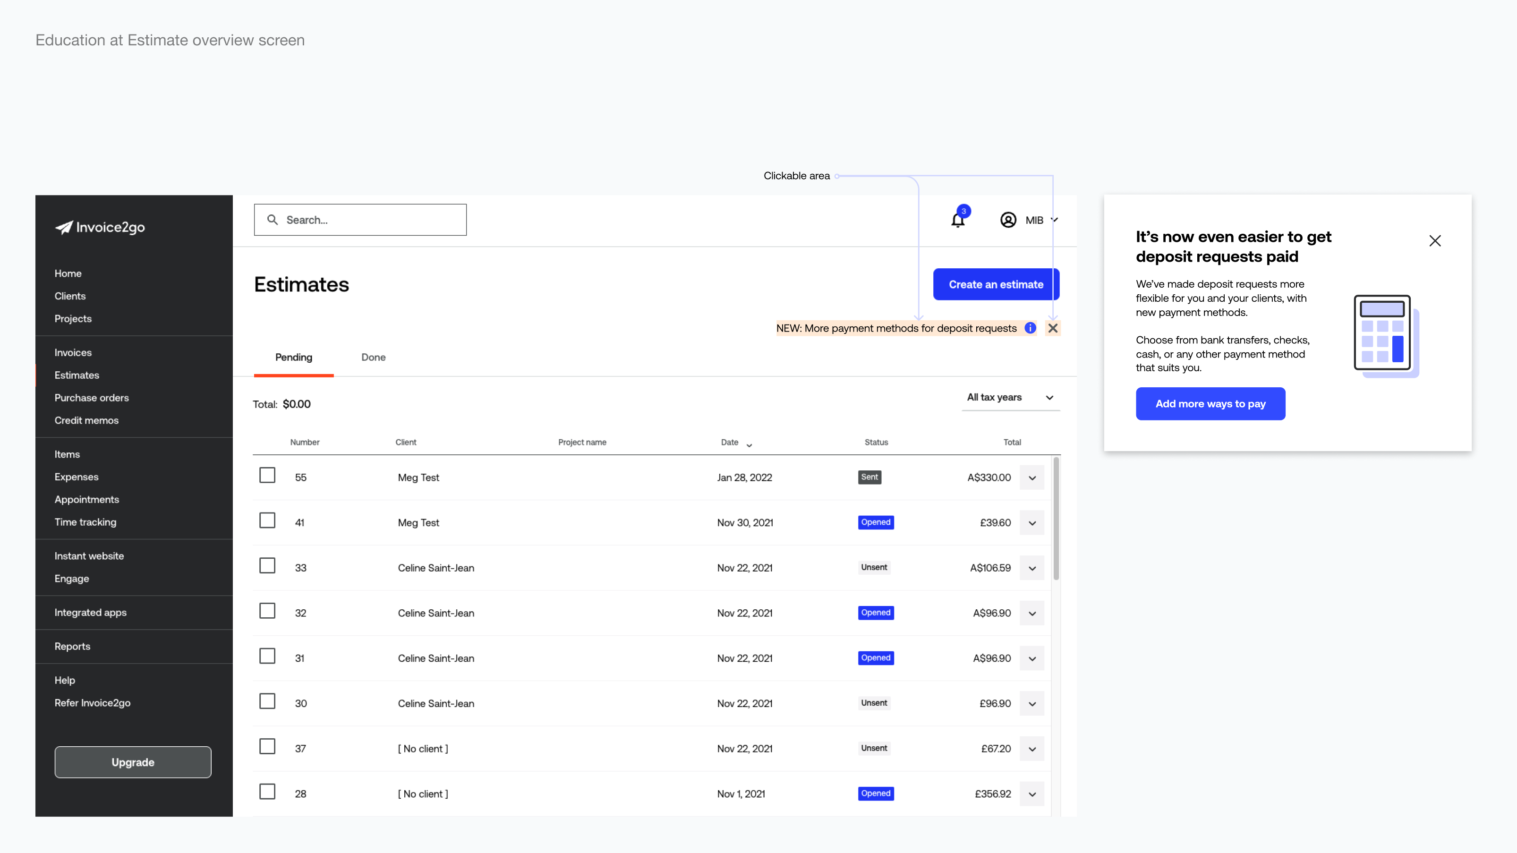This screenshot has width=1517, height=853.
Task: Open the notifications bell icon
Action: coord(958,220)
